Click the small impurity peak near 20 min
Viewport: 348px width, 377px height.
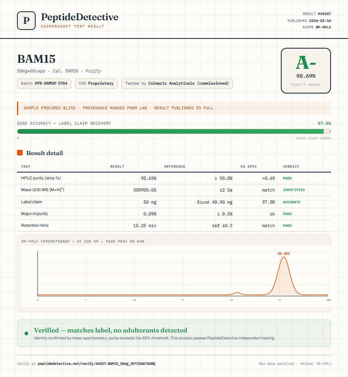point(237,293)
